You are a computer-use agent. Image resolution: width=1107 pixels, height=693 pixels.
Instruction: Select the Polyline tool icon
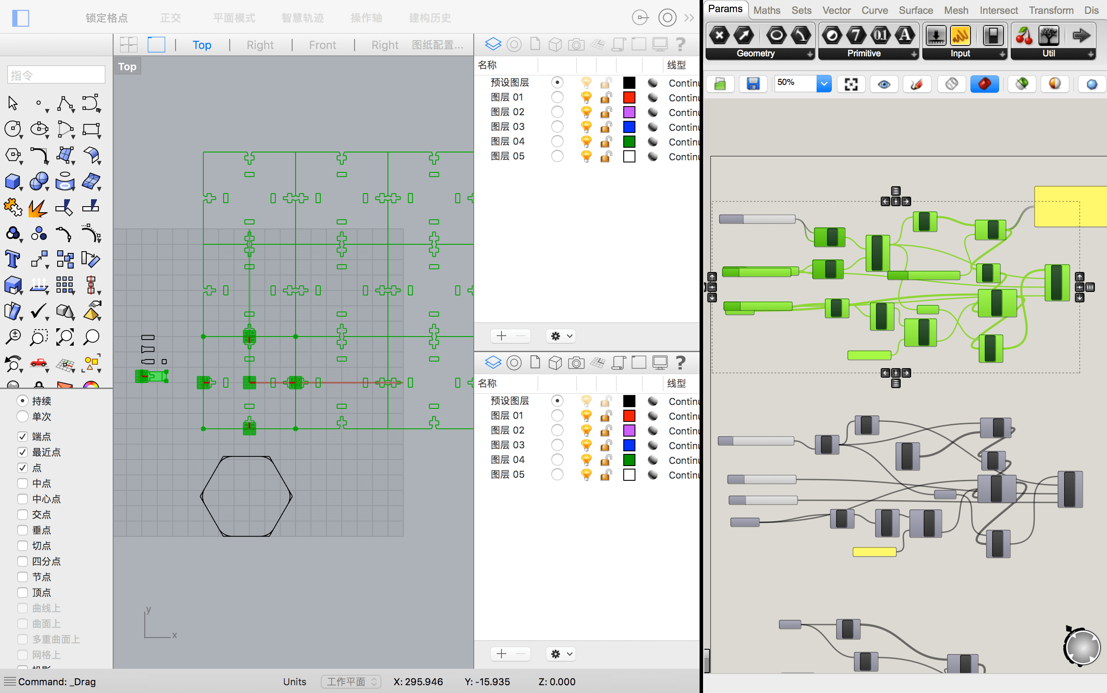point(65,104)
